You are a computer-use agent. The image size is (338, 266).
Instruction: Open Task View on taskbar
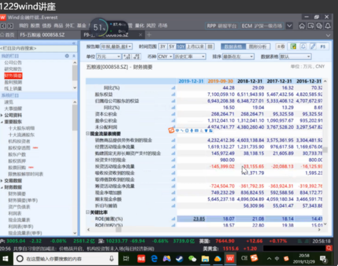click(x=126, y=259)
